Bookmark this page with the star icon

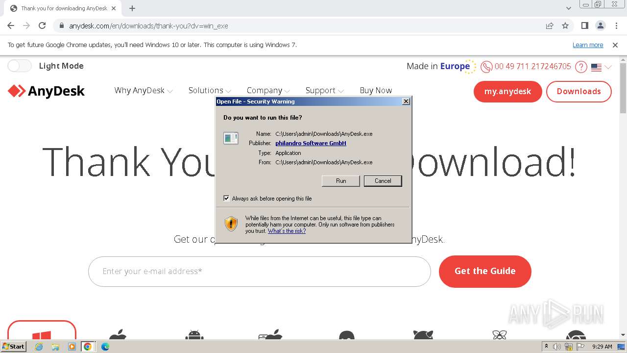[x=565, y=26]
